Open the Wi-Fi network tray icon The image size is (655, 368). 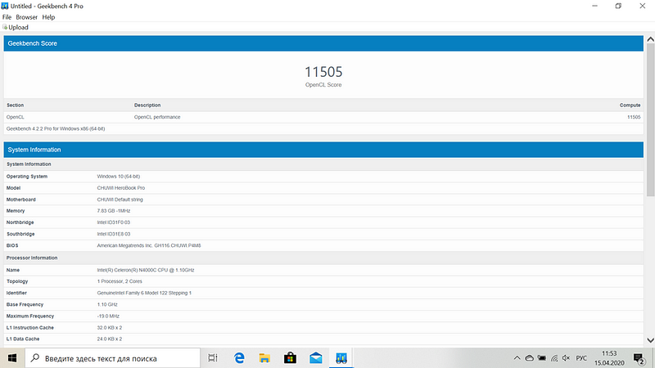[x=554, y=358]
